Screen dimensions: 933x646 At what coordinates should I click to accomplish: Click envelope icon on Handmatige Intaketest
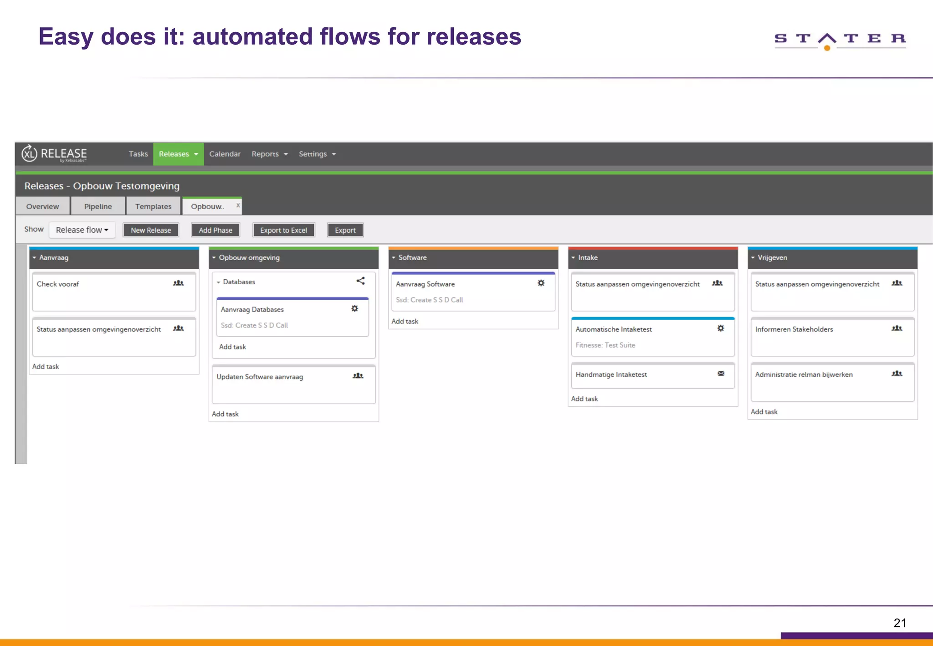[721, 374]
